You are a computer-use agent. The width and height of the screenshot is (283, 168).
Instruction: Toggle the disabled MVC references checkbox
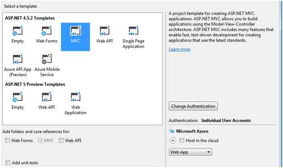[40, 141]
